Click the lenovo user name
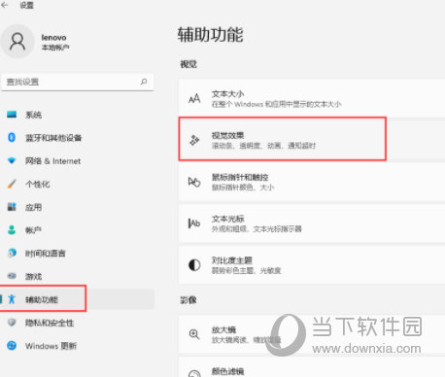This screenshot has width=445, height=377. tap(53, 38)
